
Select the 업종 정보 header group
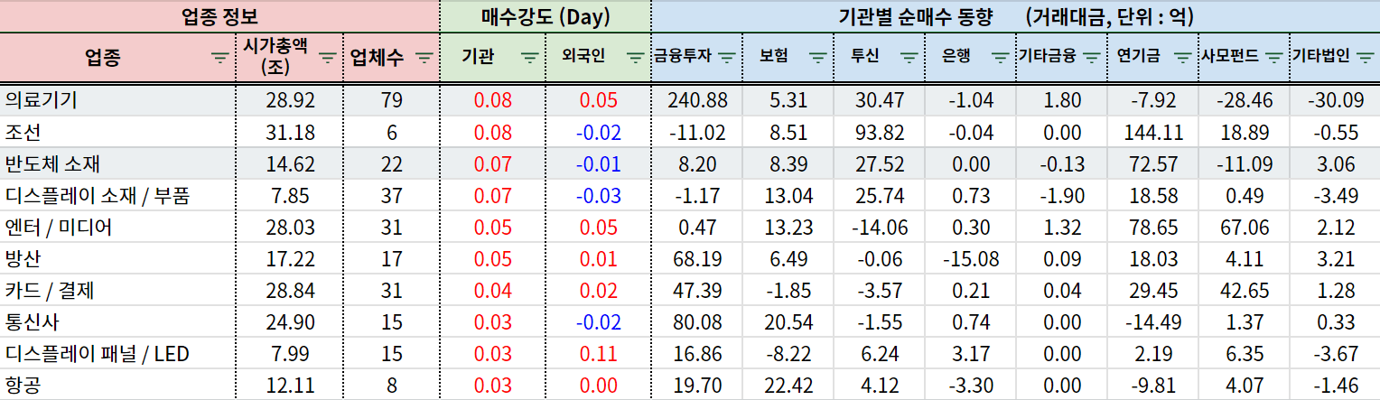220,16
